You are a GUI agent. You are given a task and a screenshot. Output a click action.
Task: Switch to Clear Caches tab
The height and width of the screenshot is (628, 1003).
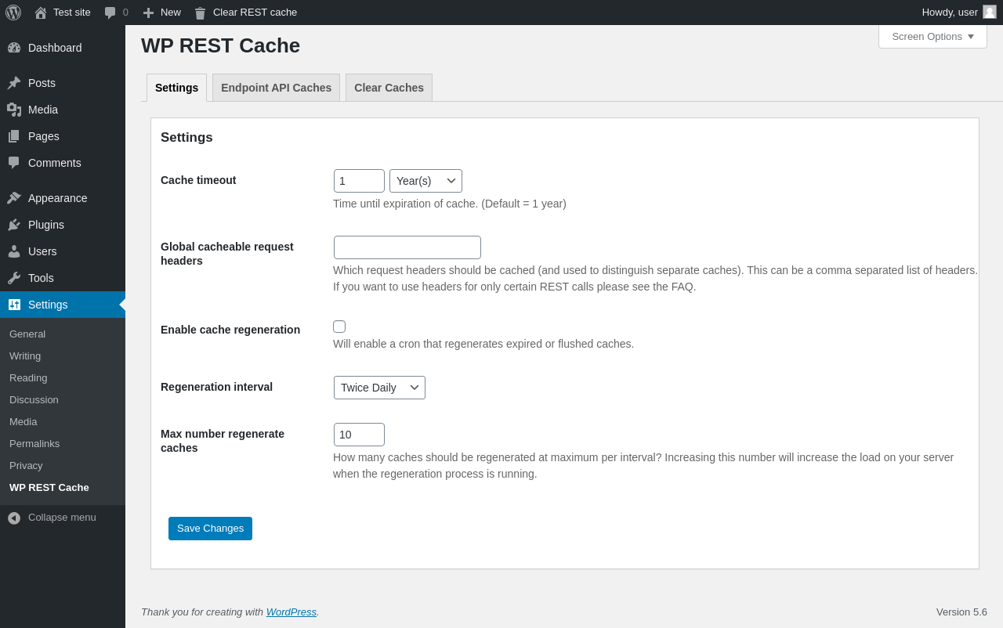pyautogui.click(x=389, y=88)
